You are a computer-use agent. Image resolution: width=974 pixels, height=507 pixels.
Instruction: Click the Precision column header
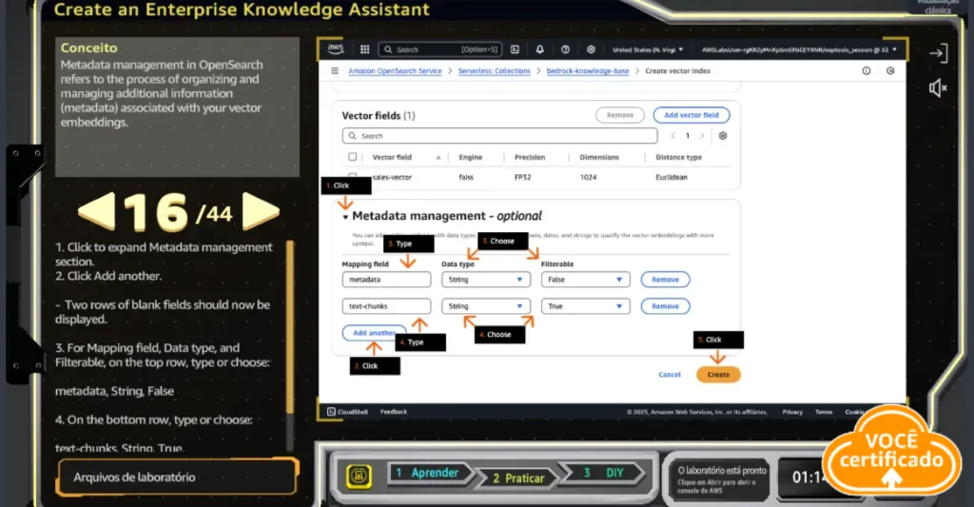click(x=530, y=157)
